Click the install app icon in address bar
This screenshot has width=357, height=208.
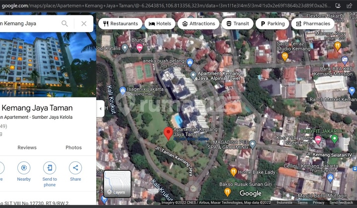(338, 5)
